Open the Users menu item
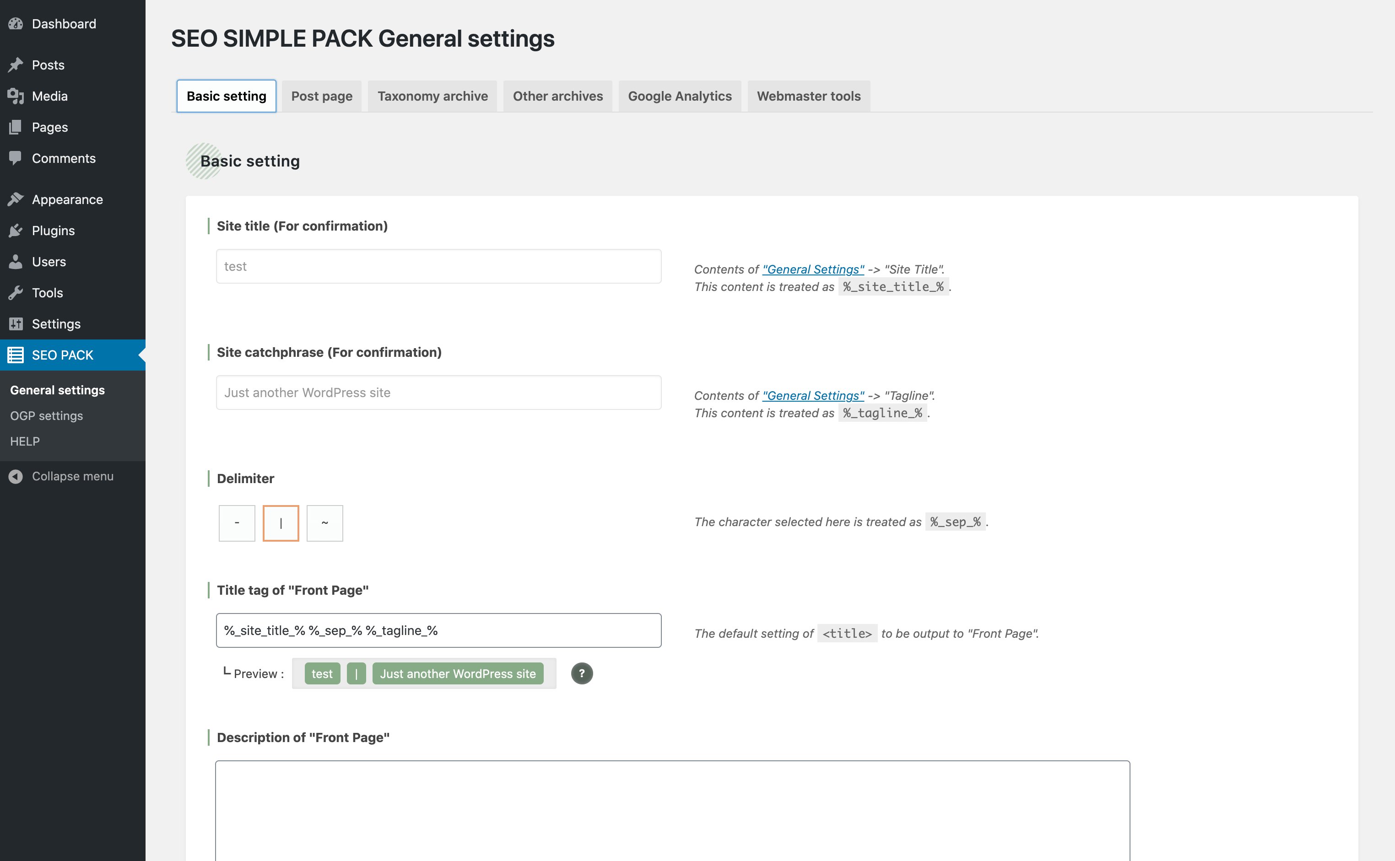This screenshot has width=1395, height=861. tap(73, 261)
